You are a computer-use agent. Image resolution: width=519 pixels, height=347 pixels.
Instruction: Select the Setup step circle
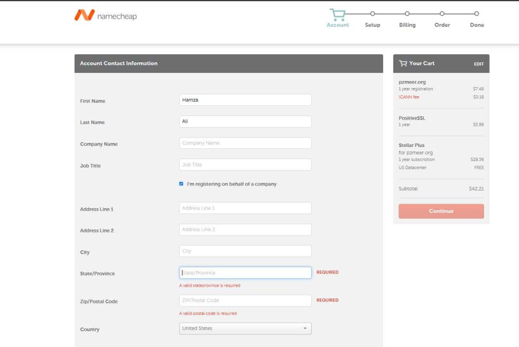click(x=373, y=14)
